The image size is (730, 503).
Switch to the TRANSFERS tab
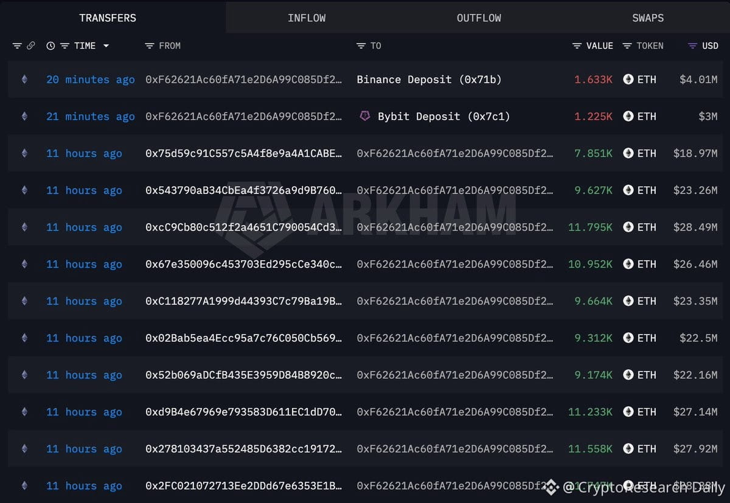click(108, 18)
